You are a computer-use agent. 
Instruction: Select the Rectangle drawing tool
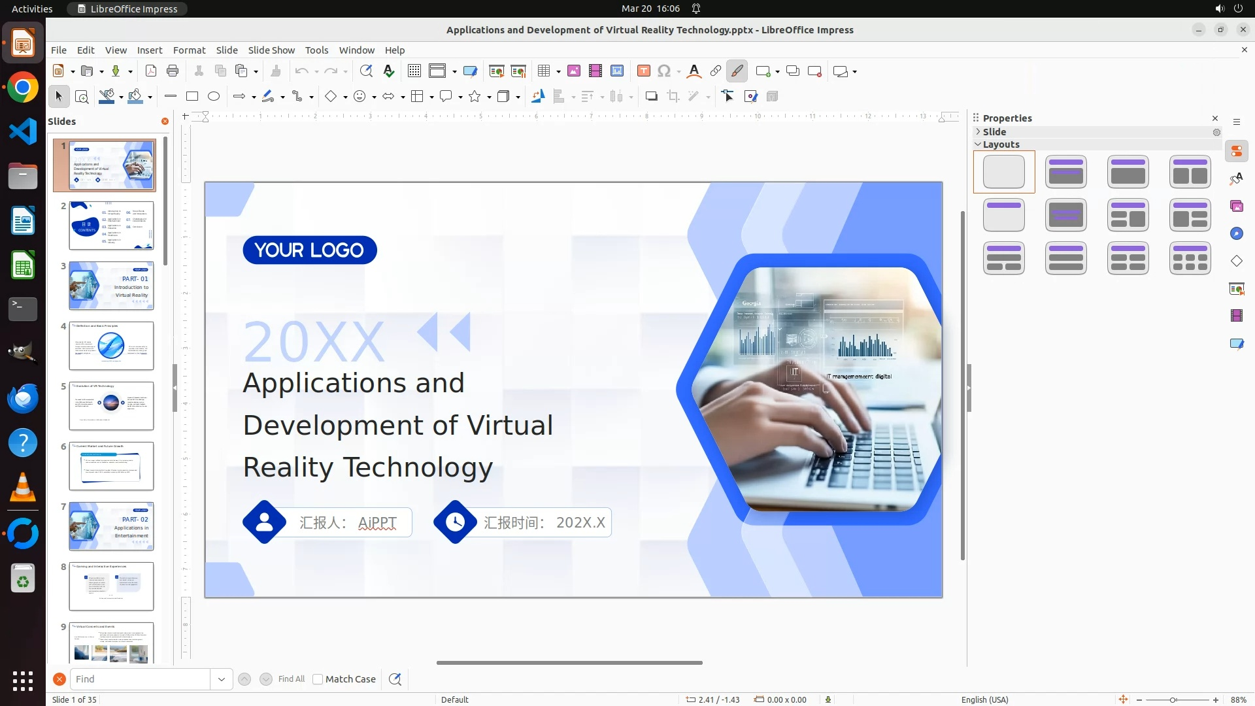[x=192, y=96]
